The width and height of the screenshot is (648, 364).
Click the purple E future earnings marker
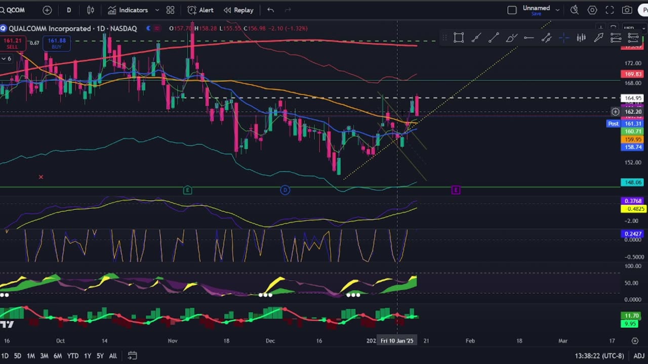coord(456,190)
